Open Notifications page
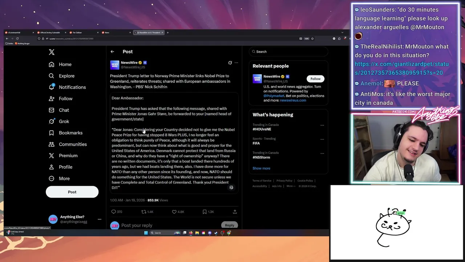The height and width of the screenshot is (262, 465). point(67,87)
